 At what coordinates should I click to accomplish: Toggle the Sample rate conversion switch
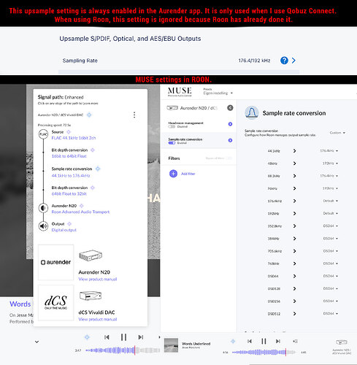(x=172, y=143)
